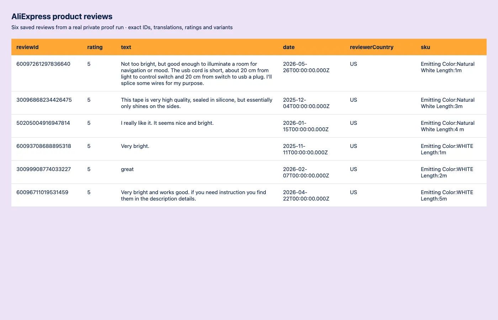This screenshot has width=498, height=320.
Task: Click review ID 30096868234426475
Action: [44, 100]
